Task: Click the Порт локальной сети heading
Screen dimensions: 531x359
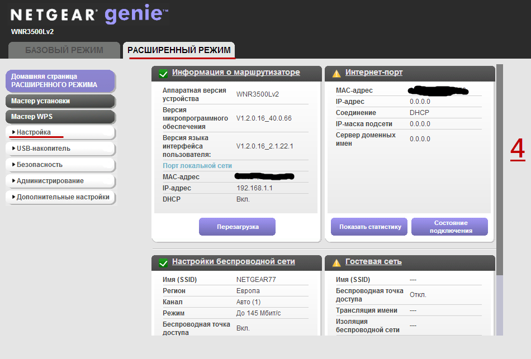Action: [197, 166]
